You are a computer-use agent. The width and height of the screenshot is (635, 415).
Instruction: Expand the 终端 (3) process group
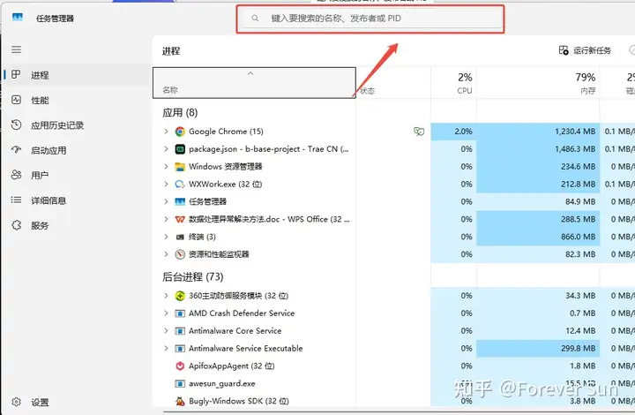(166, 238)
